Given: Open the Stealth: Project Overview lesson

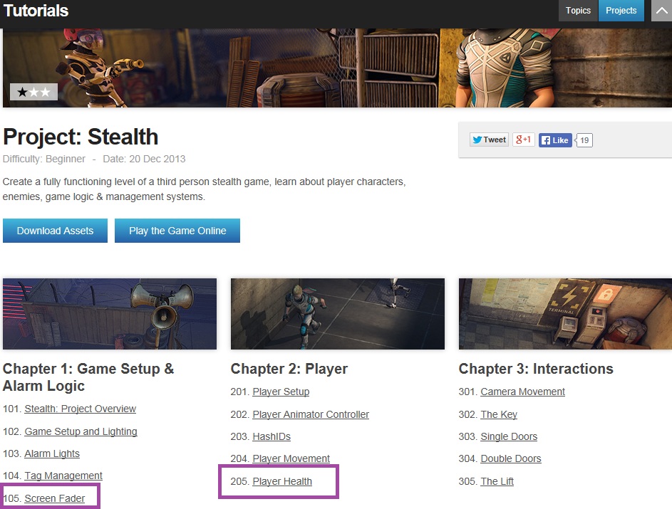Looking at the screenshot, I should [x=80, y=409].
